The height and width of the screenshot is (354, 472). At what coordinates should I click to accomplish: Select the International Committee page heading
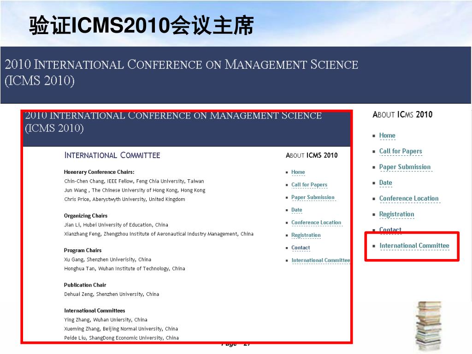112,155
